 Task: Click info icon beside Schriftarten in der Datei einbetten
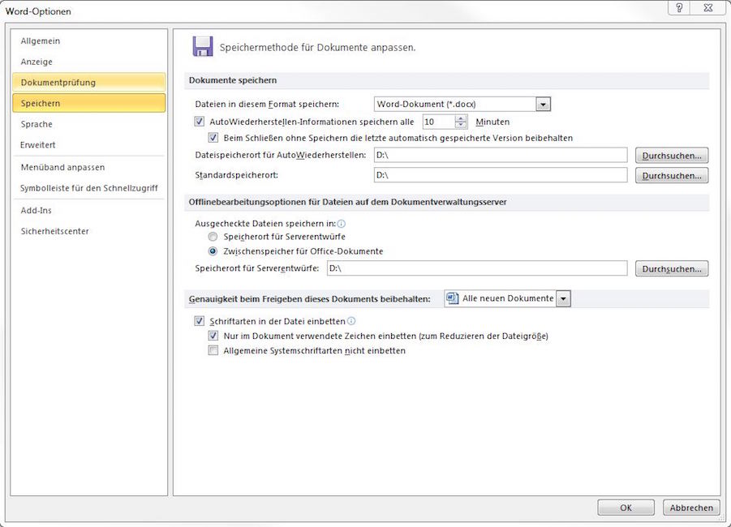351,321
